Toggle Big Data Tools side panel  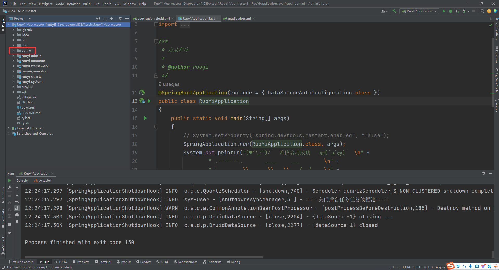(496, 80)
